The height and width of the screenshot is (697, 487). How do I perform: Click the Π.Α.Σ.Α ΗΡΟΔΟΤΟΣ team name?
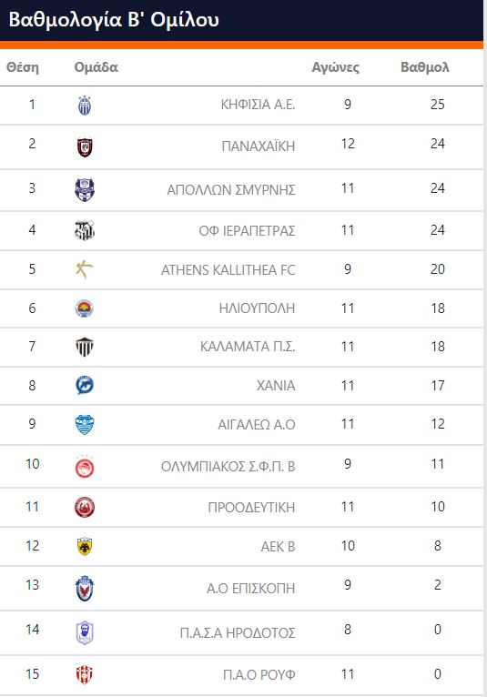(x=238, y=632)
